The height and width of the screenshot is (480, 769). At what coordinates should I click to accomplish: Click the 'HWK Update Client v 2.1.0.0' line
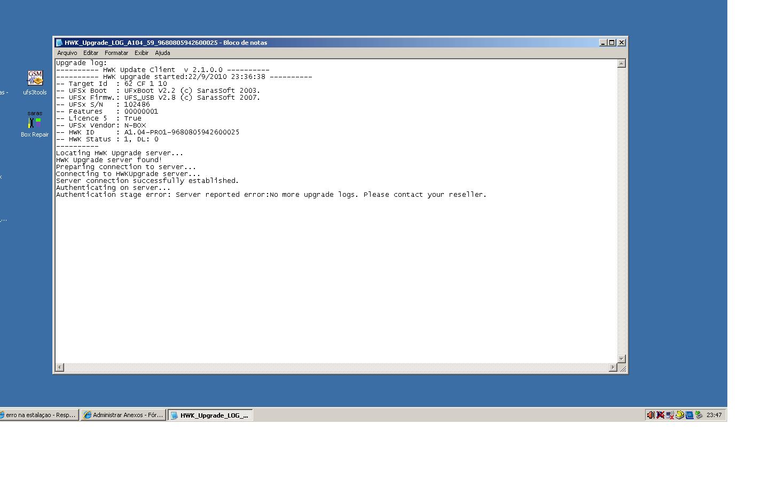tap(163, 70)
